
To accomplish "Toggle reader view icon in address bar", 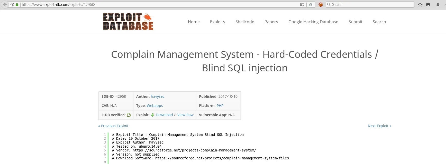I will [x=302, y=5].
